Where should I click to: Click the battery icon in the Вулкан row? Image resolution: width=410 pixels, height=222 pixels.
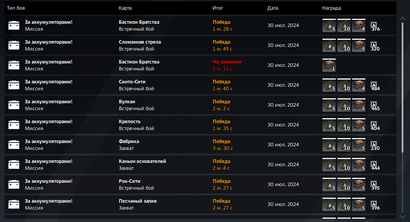click(x=14, y=105)
